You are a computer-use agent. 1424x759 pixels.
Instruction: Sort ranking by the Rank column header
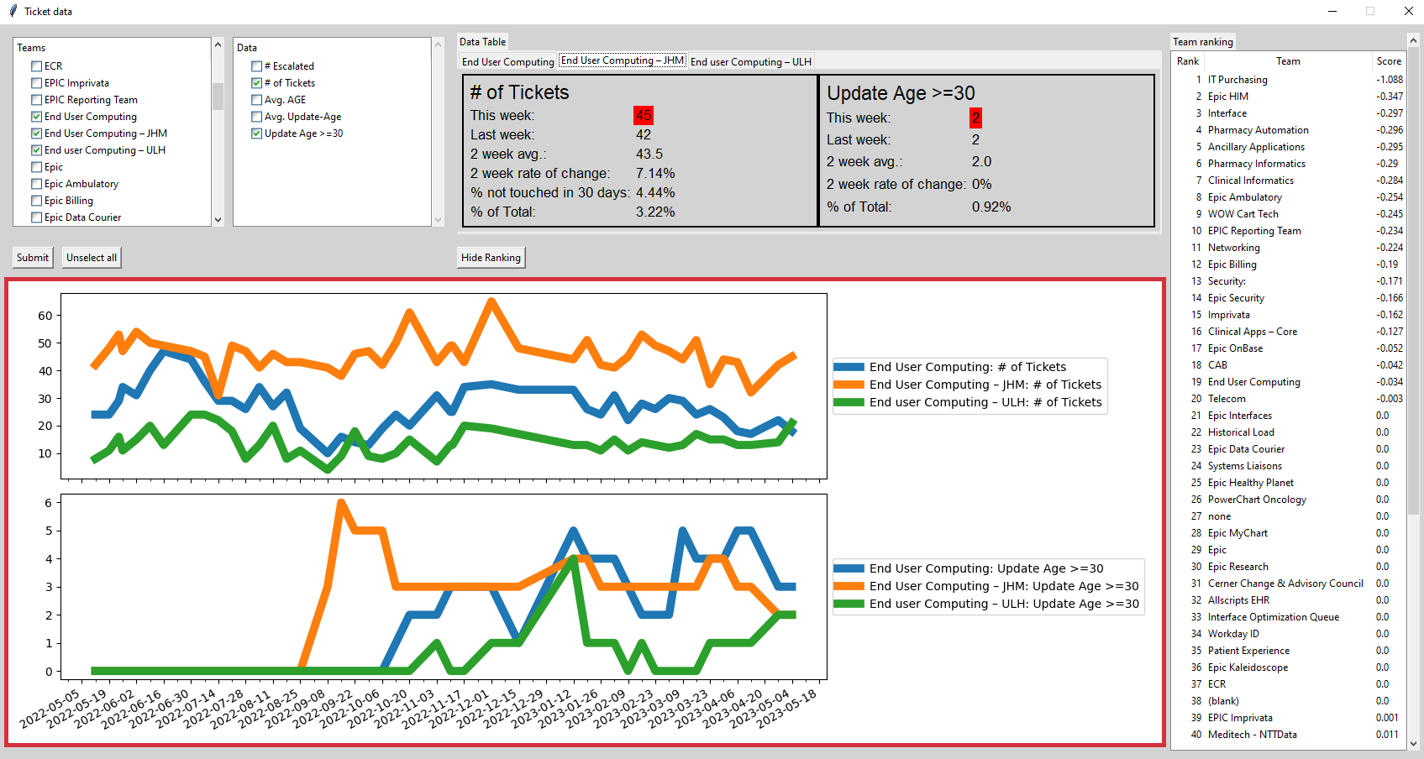click(x=1188, y=61)
